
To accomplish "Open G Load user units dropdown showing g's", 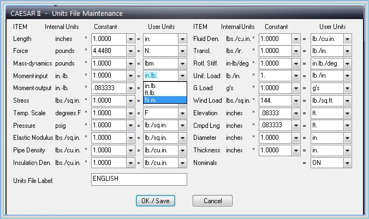I will (348, 88).
